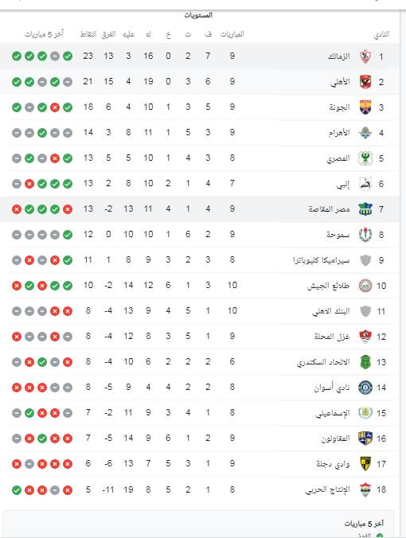This screenshot has height=538, width=406.
Task: Click Tala'ea El Gaish round crest
Action: point(365,286)
